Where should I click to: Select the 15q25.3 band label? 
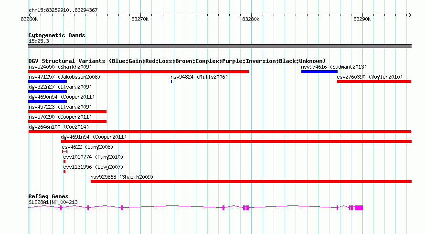[39, 41]
